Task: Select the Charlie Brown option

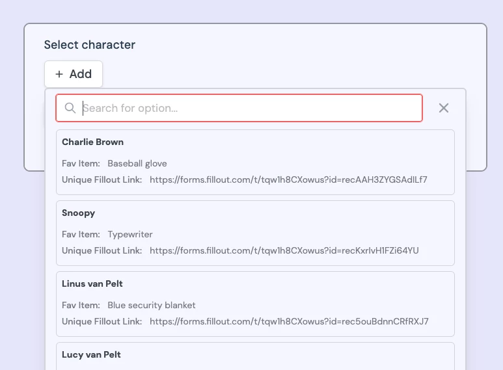Action: 255,162
